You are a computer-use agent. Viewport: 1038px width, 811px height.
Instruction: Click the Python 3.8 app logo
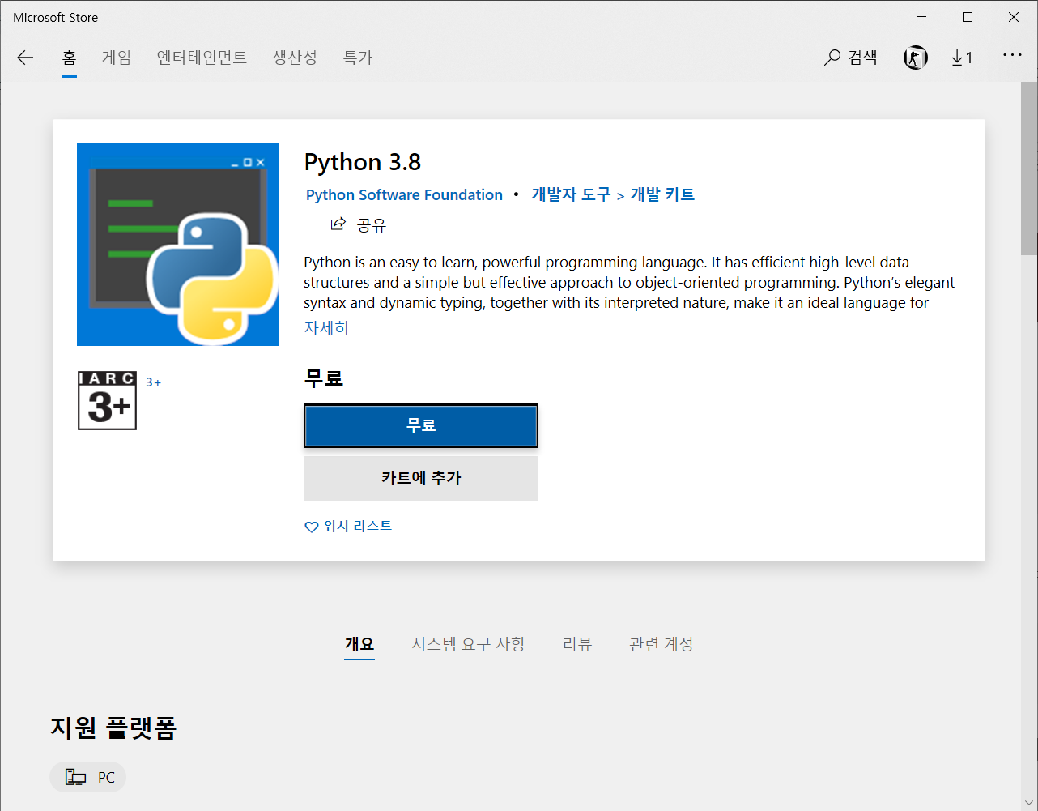[x=178, y=245]
